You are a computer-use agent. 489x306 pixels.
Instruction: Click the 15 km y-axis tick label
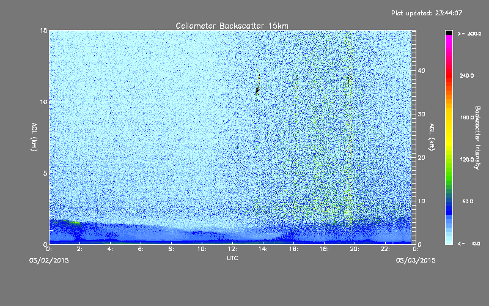43,31
